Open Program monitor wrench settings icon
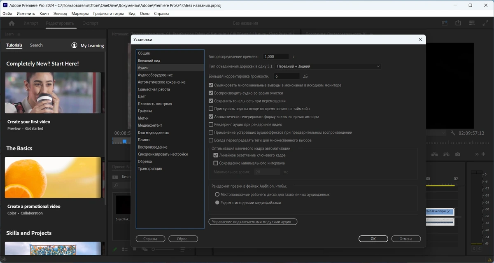 pyautogui.click(x=453, y=133)
